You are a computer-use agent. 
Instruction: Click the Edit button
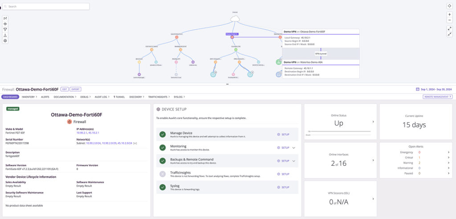[64, 89]
